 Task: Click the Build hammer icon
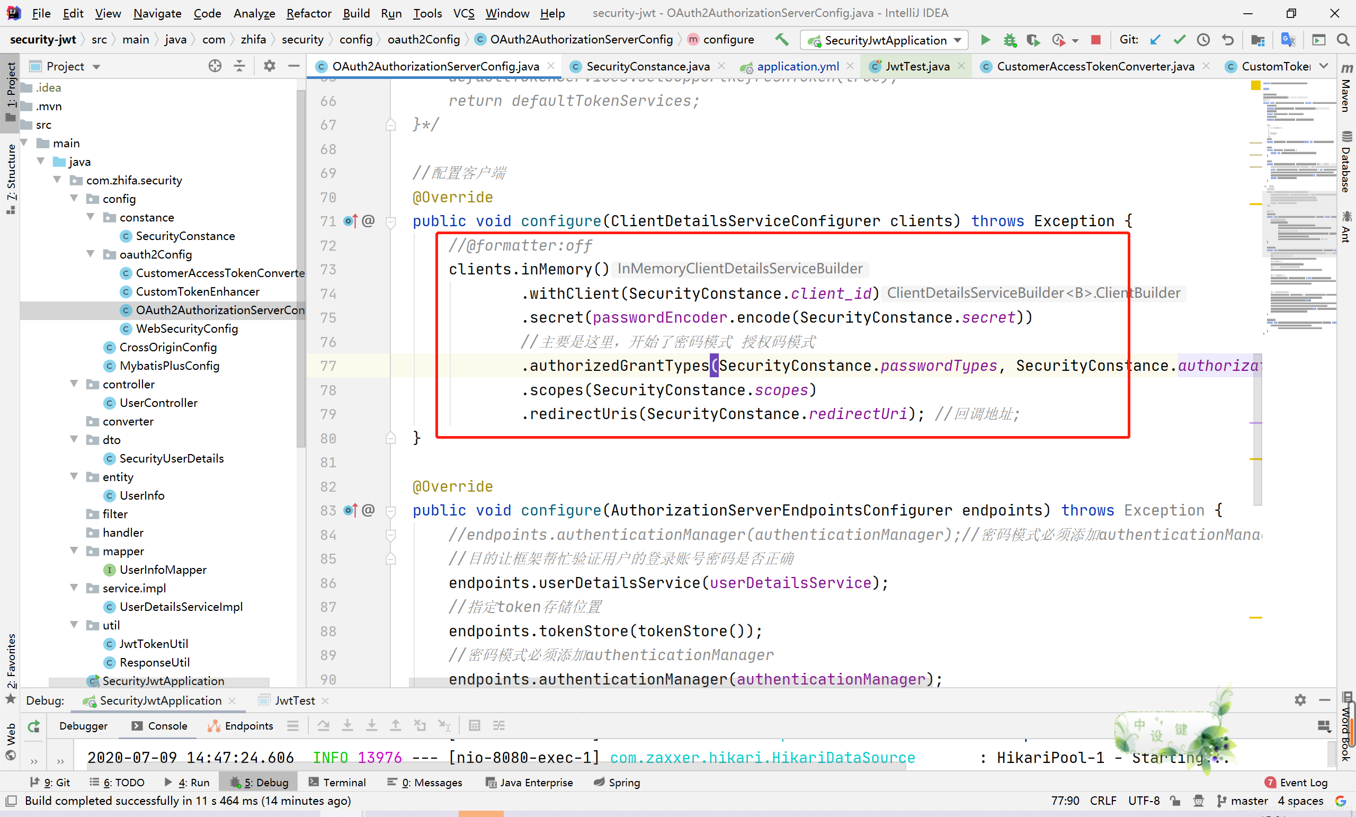coord(781,40)
